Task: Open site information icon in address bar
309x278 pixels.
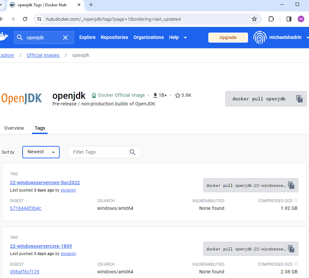Action: [x=39, y=19]
